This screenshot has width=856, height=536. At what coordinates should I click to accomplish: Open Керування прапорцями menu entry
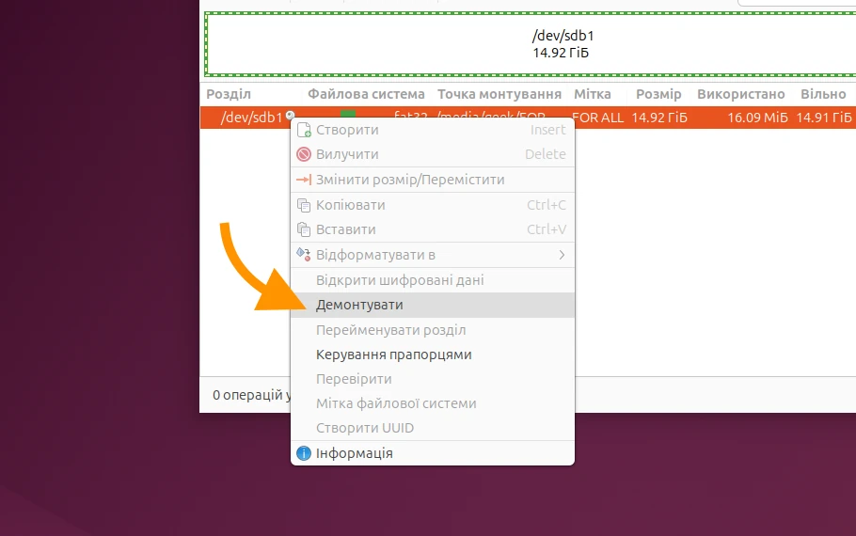(433, 355)
